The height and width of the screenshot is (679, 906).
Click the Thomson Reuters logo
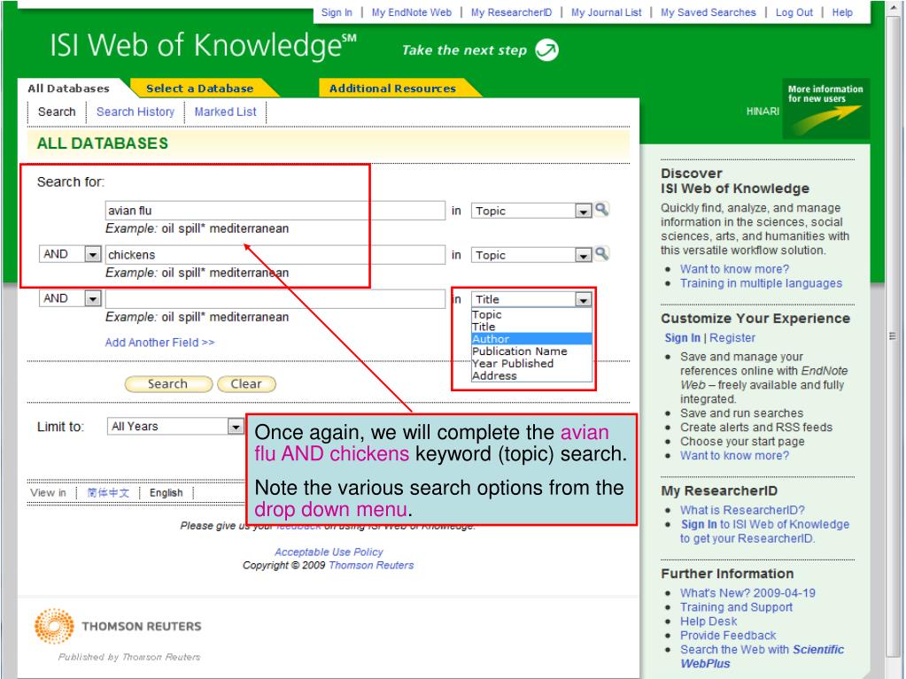[x=118, y=626]
